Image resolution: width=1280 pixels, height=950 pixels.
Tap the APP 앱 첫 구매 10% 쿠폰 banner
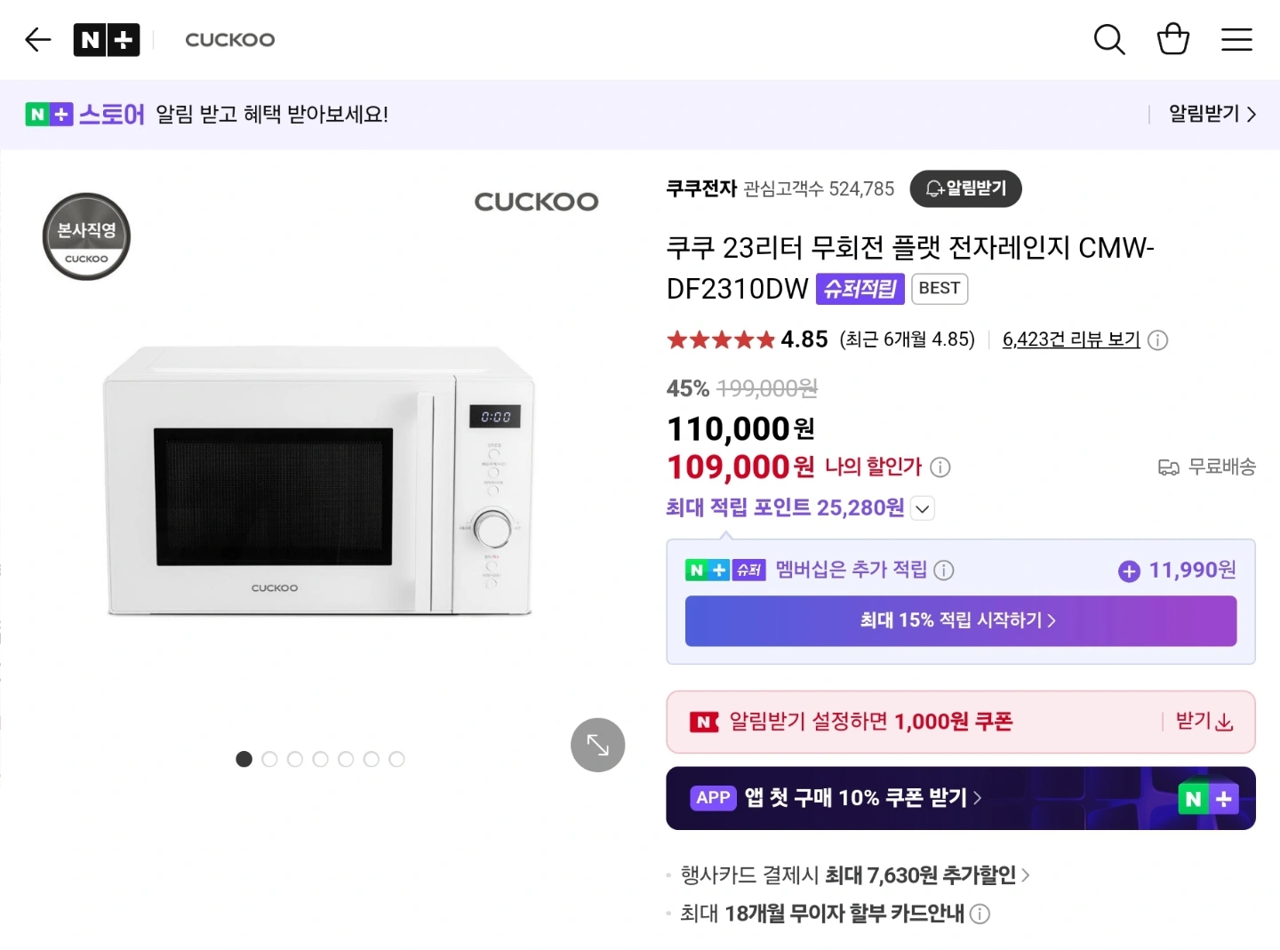point(960,798)
